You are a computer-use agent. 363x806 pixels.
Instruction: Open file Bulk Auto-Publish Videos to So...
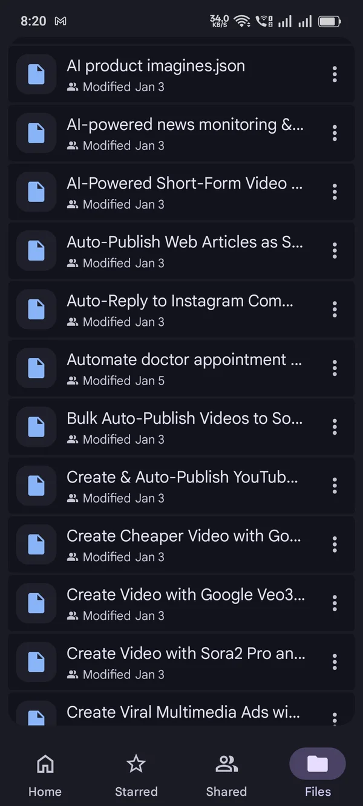pos(181,426)
